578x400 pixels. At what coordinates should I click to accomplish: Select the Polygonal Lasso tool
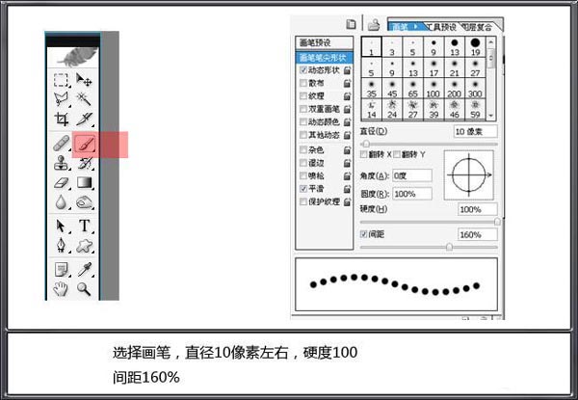(x=61, y=99)
